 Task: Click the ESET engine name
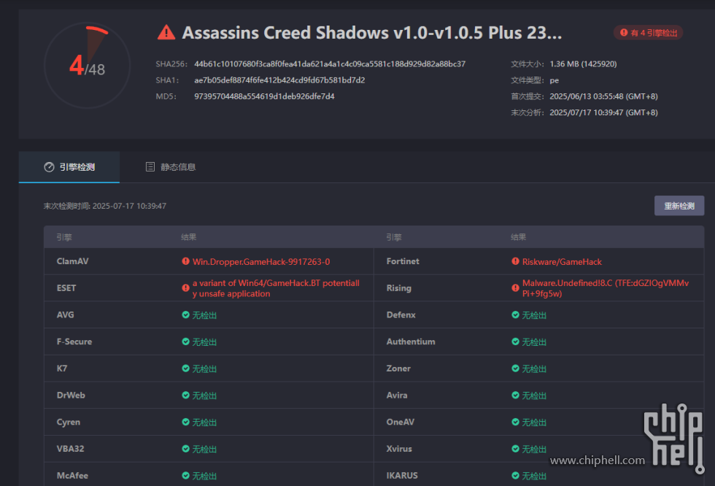click(x=66, y=288)
